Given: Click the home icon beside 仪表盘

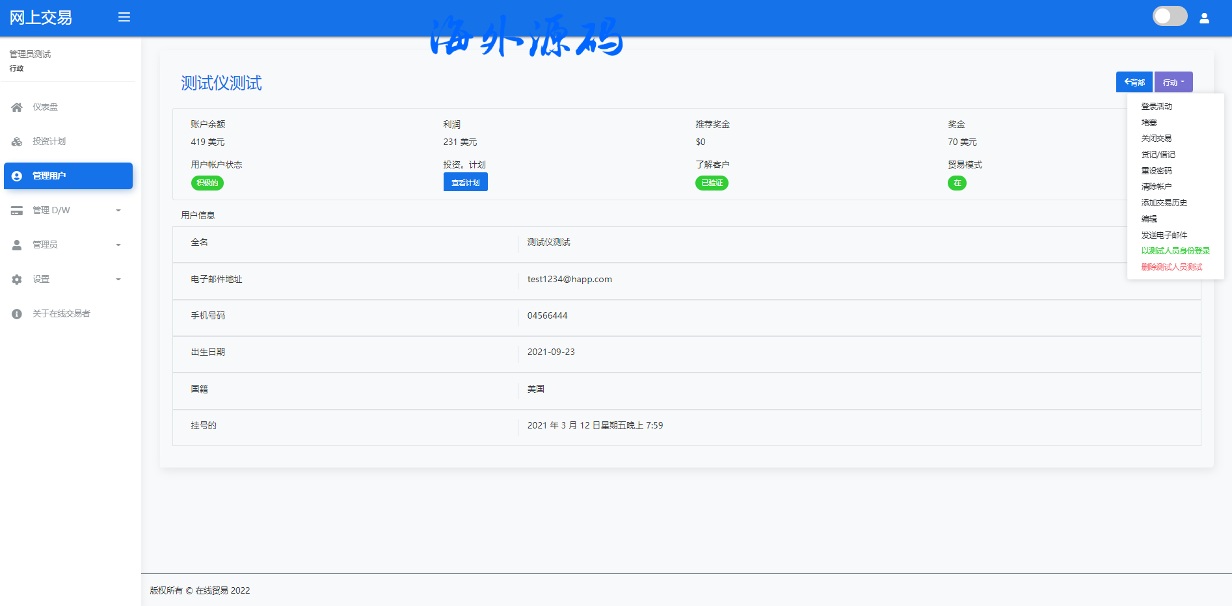Looking at the screenshot, I should point(17,107).
